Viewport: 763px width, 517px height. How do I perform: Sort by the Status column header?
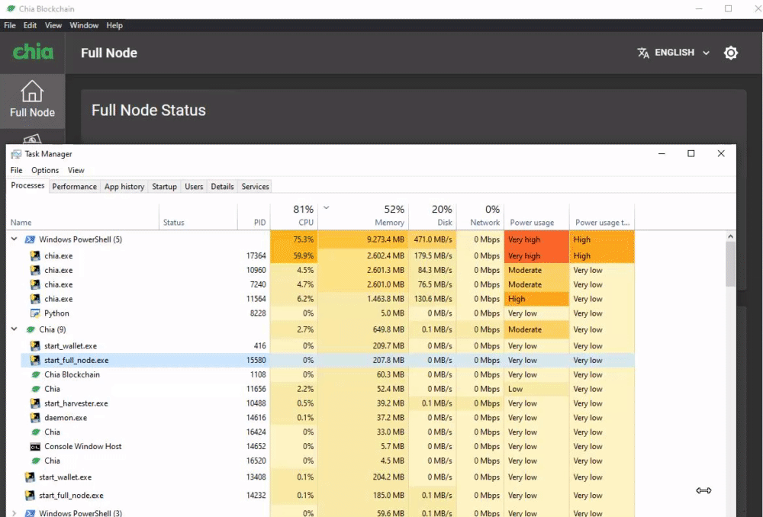[198, 216]
